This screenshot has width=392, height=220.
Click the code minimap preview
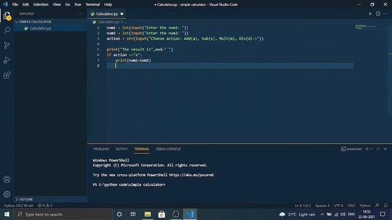pyautogui.click(x=366, y=26)
